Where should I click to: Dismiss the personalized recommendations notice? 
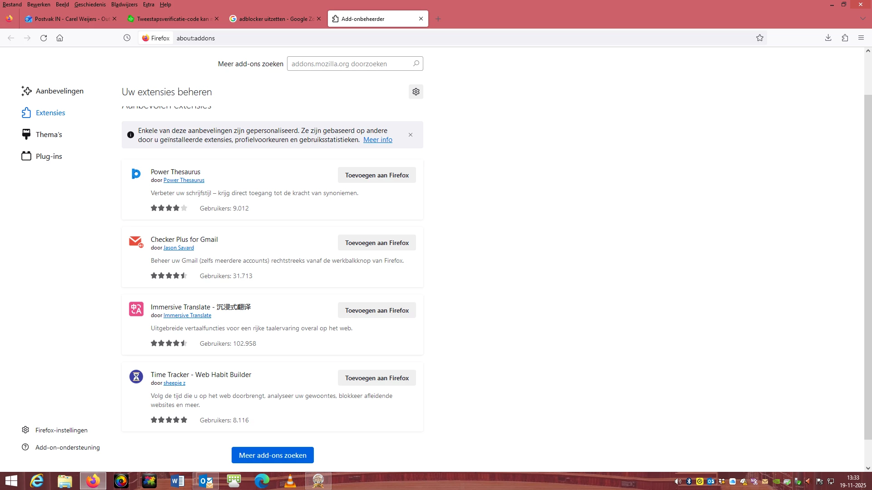point(411,135)
